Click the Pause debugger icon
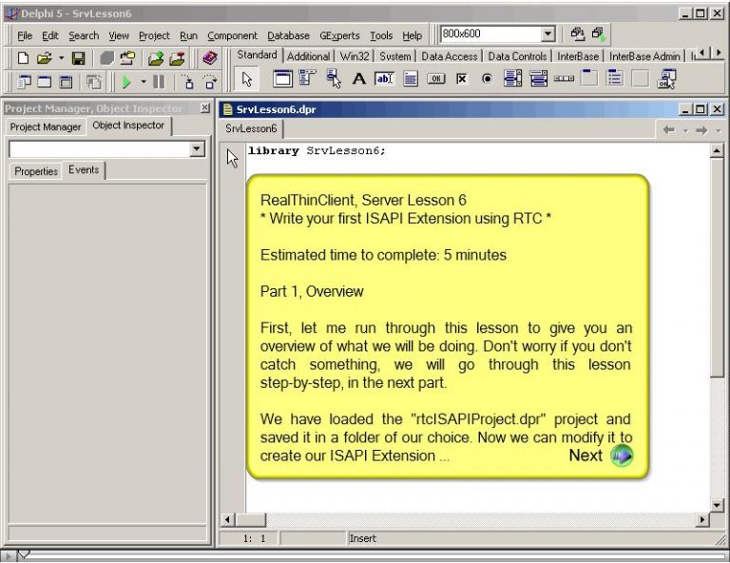 159,82
